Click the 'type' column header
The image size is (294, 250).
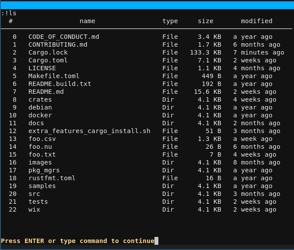click(x=170, y=21)
